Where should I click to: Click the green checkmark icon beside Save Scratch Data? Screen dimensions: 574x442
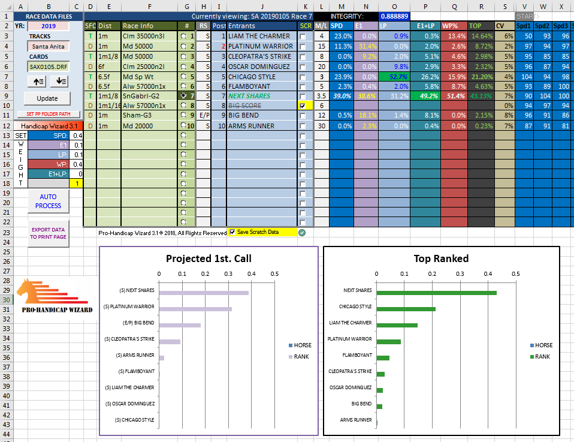pyautogui.click(x=302, y=233)
